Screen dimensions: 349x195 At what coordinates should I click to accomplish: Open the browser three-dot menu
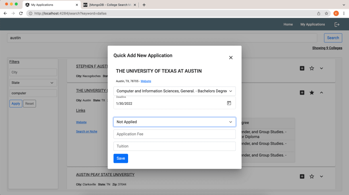click(x=344, y=14)
